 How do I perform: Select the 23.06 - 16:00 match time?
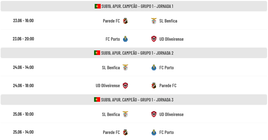pos(23,21)
